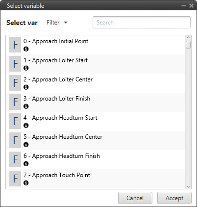
Task: Confirm selection with Accept button
Action: coord(174,198)
